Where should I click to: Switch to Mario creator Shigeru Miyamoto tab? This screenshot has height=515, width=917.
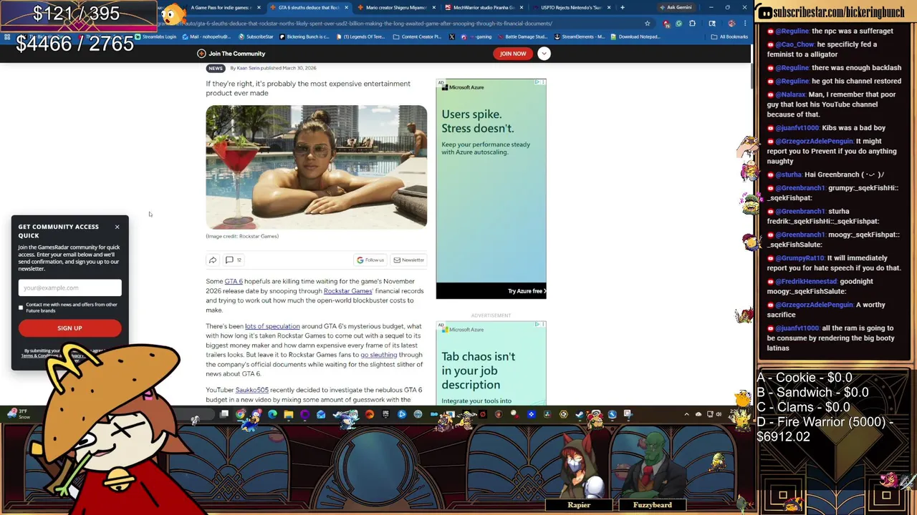[x=396, y=7]
